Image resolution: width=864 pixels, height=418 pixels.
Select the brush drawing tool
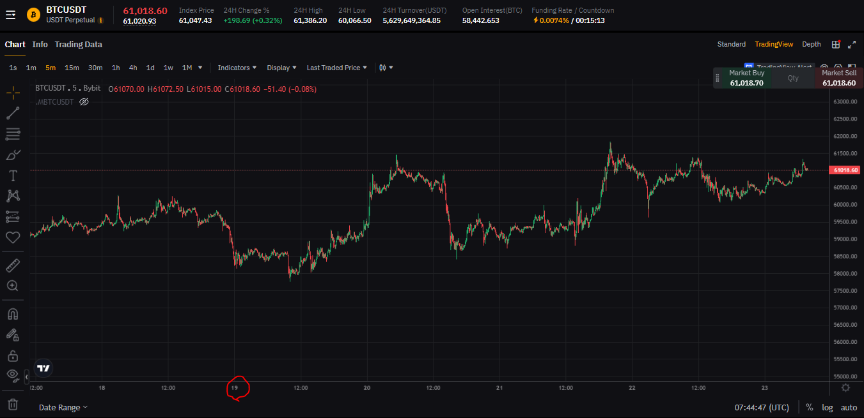point(13,154)
